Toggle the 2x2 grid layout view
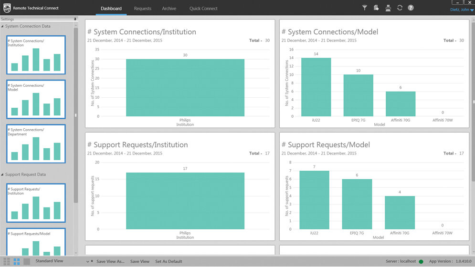 coord(17,261)
